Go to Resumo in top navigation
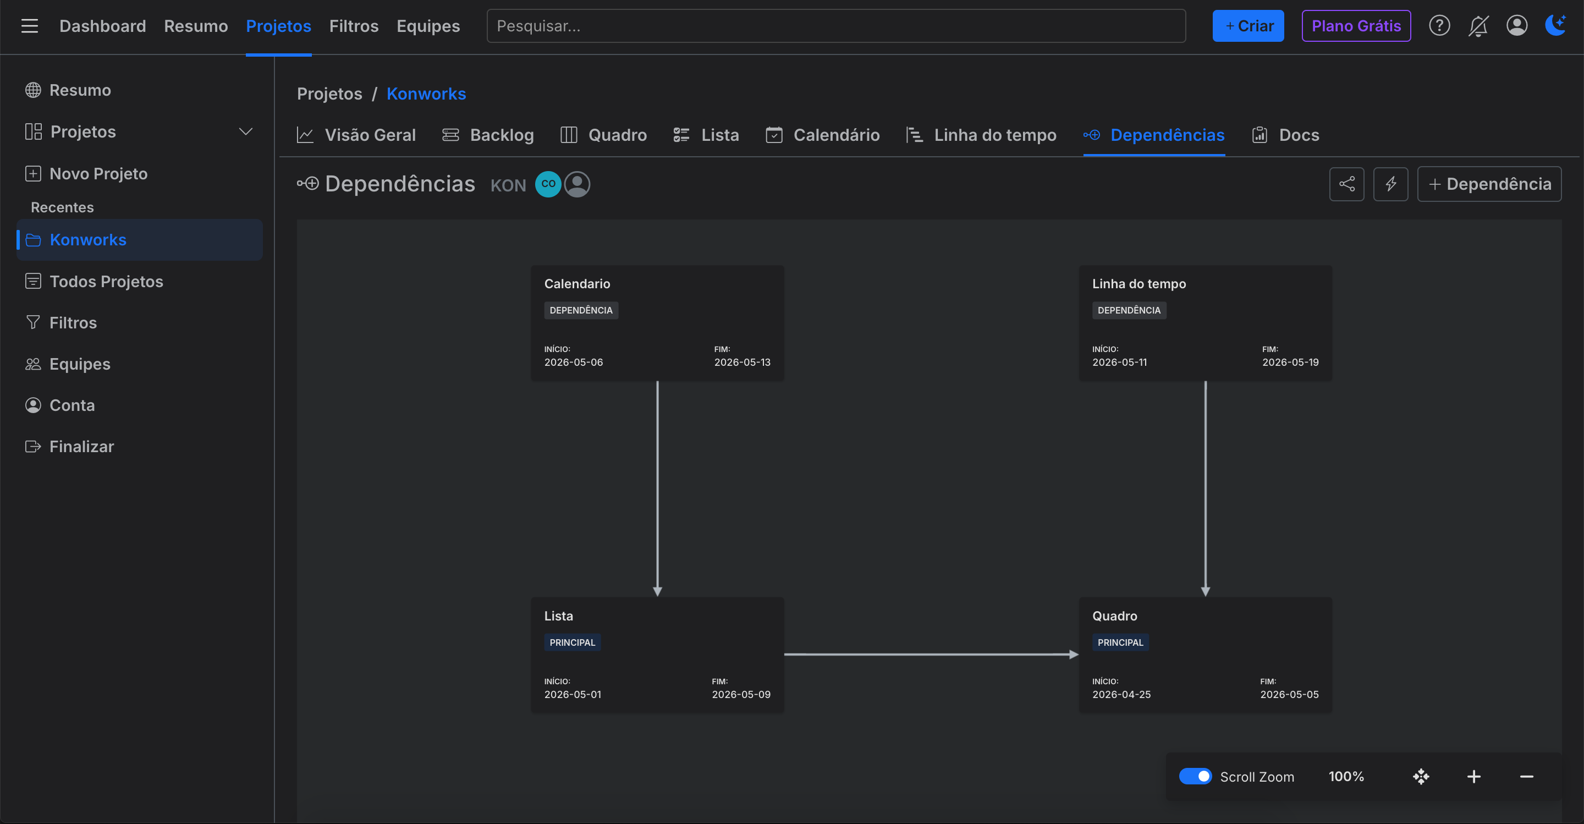 tap(196, 26)
